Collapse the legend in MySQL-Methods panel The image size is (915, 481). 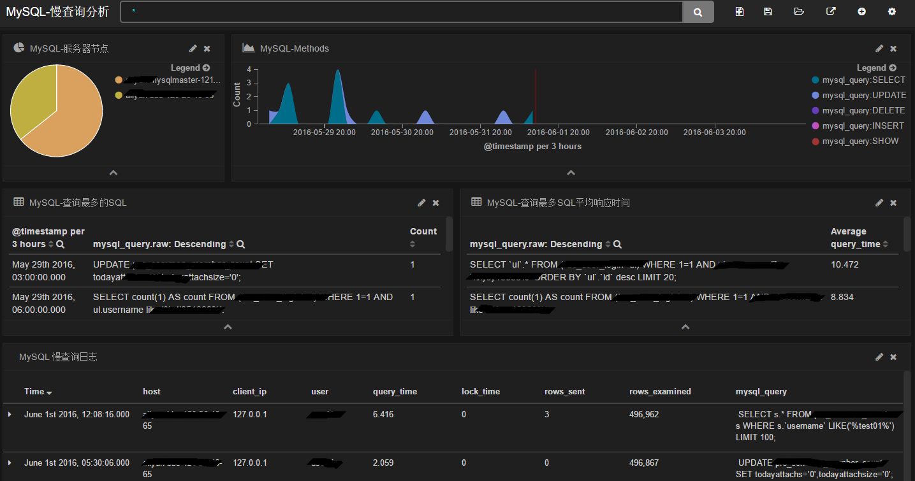click(x=876, y=68)
